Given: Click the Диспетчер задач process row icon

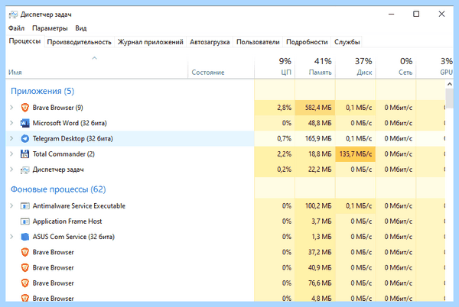Looking at the screenshot, I should (x=25, y=170).
